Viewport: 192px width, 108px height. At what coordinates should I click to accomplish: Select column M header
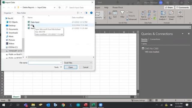124,32
